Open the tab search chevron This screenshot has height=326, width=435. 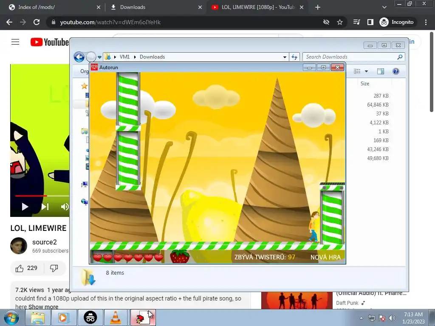click(x=384, y=7)
